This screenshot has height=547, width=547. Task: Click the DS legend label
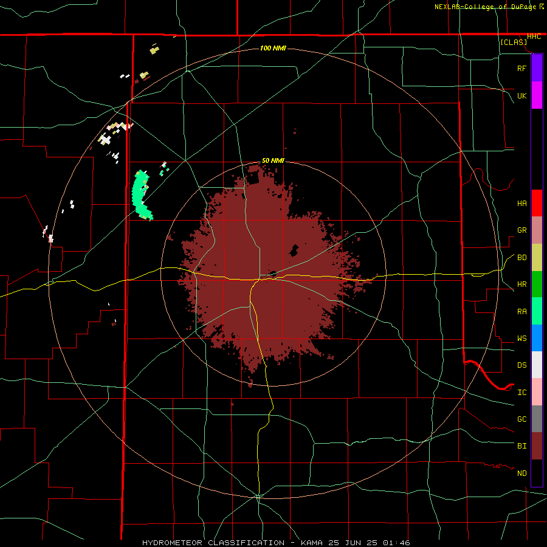click(x=521, y=365)
